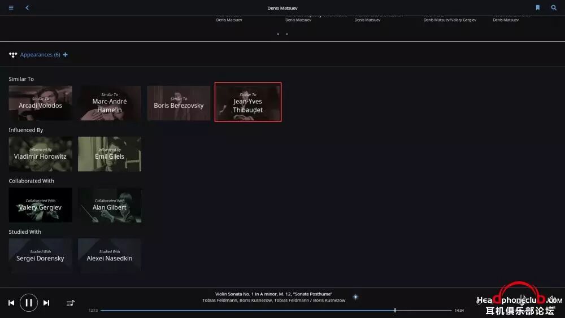Viewport: 565px width, 318px height.
Task: Open similar artist Jean-Yves Thibaudet
Action: pyautogui.click(x=248, y=102)
